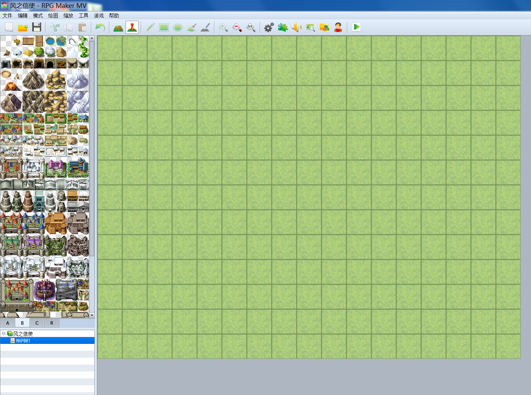
Task: Select the Shadow Pen tool
Action: [205, 27]
